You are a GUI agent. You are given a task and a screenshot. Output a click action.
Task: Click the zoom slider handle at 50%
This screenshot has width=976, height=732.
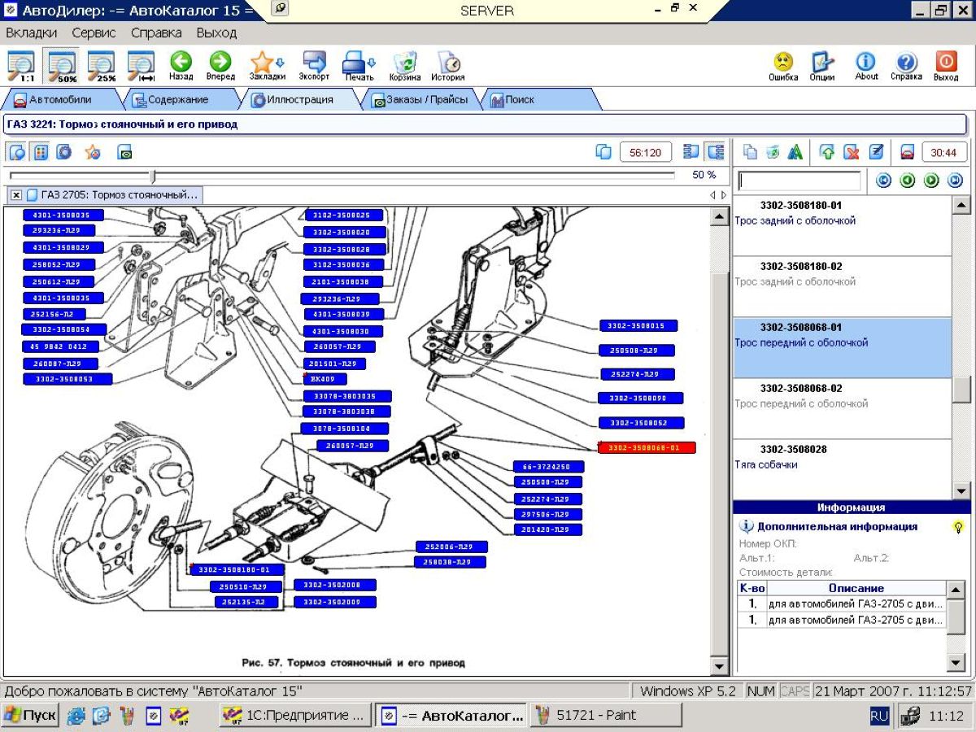point(153,175)
